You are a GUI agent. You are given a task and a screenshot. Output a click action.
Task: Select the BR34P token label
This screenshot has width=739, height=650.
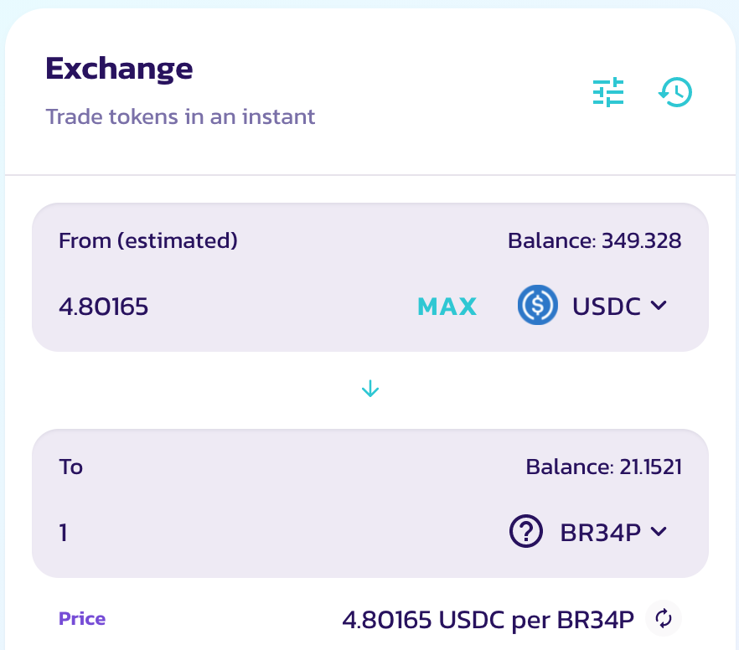click(600, 532)
